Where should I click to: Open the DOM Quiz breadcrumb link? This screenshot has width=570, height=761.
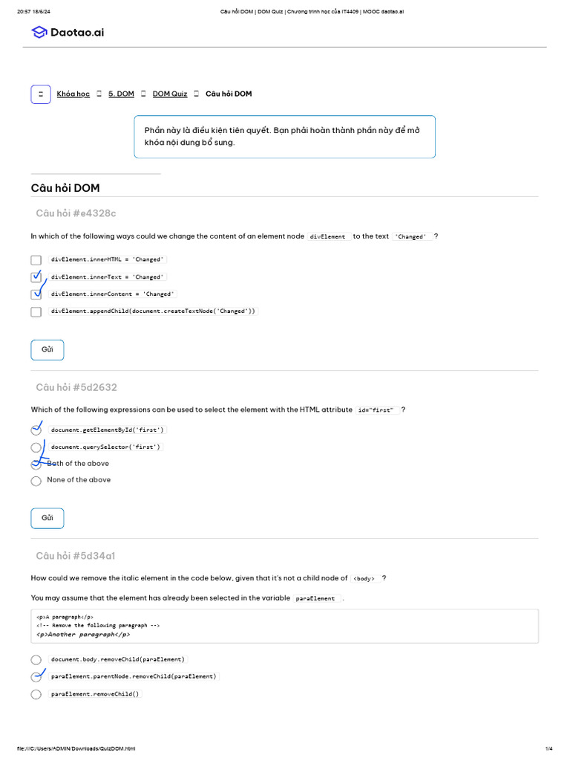(170, 94)
